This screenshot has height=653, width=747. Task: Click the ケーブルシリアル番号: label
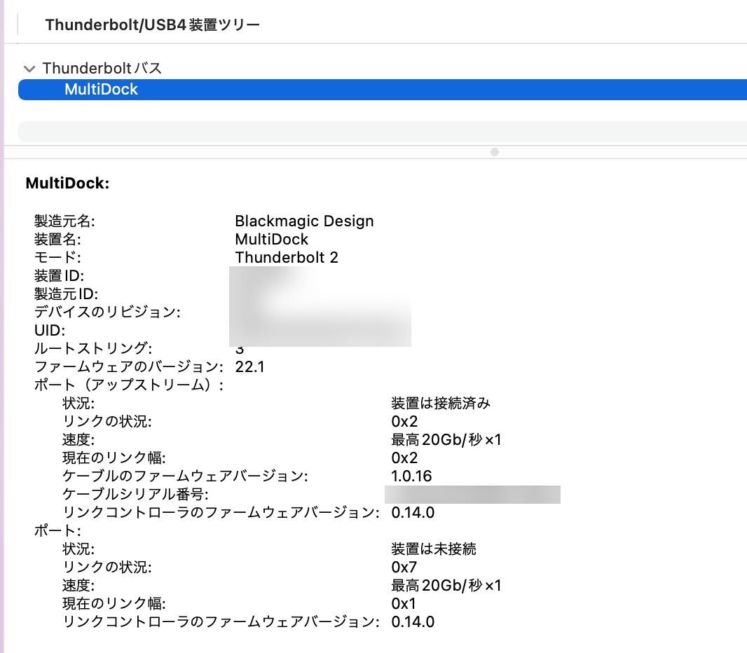tap(136, 494)
